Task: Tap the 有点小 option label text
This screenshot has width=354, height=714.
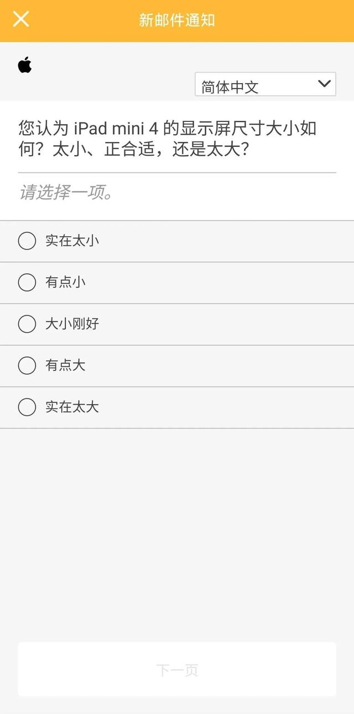Action: coord(65,283)
